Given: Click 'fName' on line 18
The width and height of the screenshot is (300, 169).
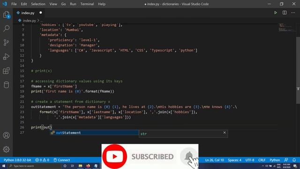Looking at the screenshot, I should pos(37,86).
